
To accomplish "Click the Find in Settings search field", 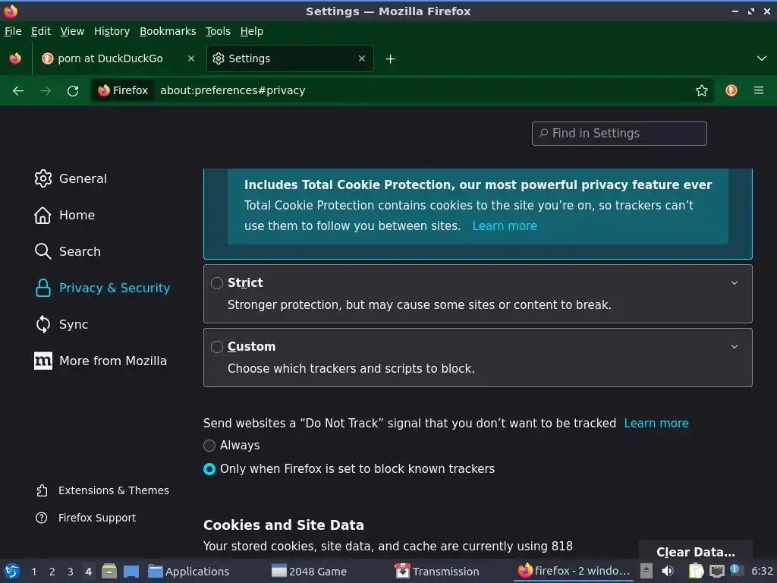I will pyautogui.click(x=619, y=134).
